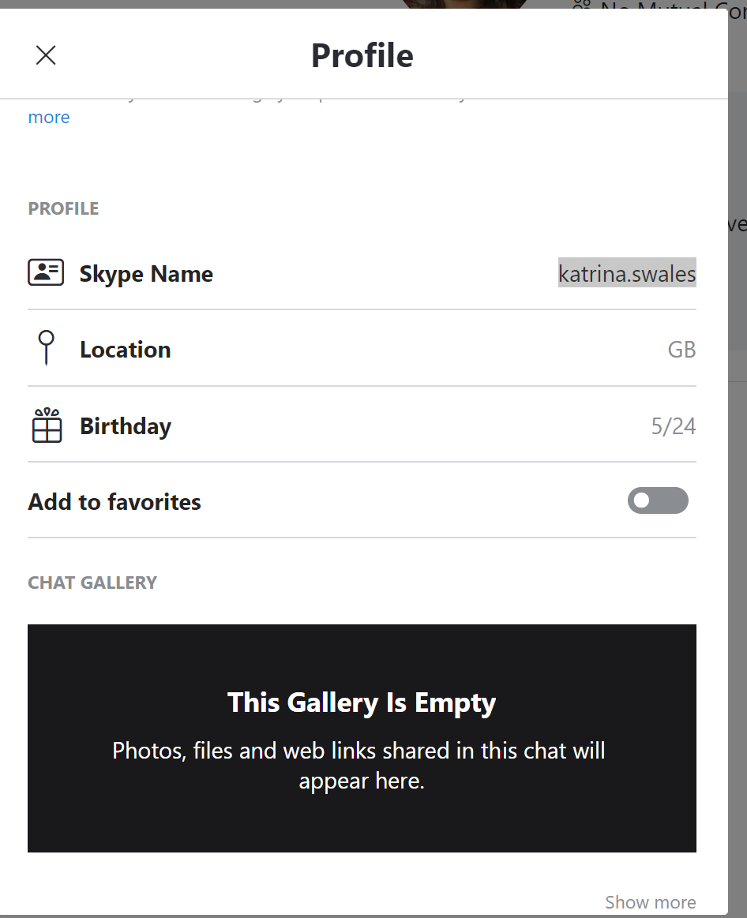Select the katrina.swales Skype name text
Image resolution: width=747 pixels, height=918 pixels.
click(x=627, y=273)
